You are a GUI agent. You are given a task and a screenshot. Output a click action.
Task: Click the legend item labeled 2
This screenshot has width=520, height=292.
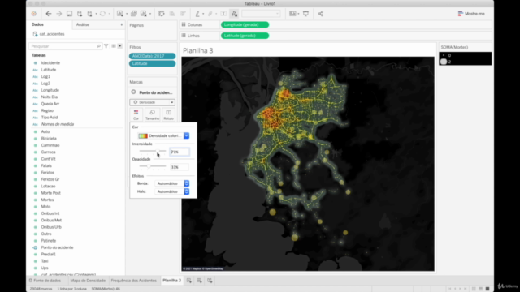(446, 62)
